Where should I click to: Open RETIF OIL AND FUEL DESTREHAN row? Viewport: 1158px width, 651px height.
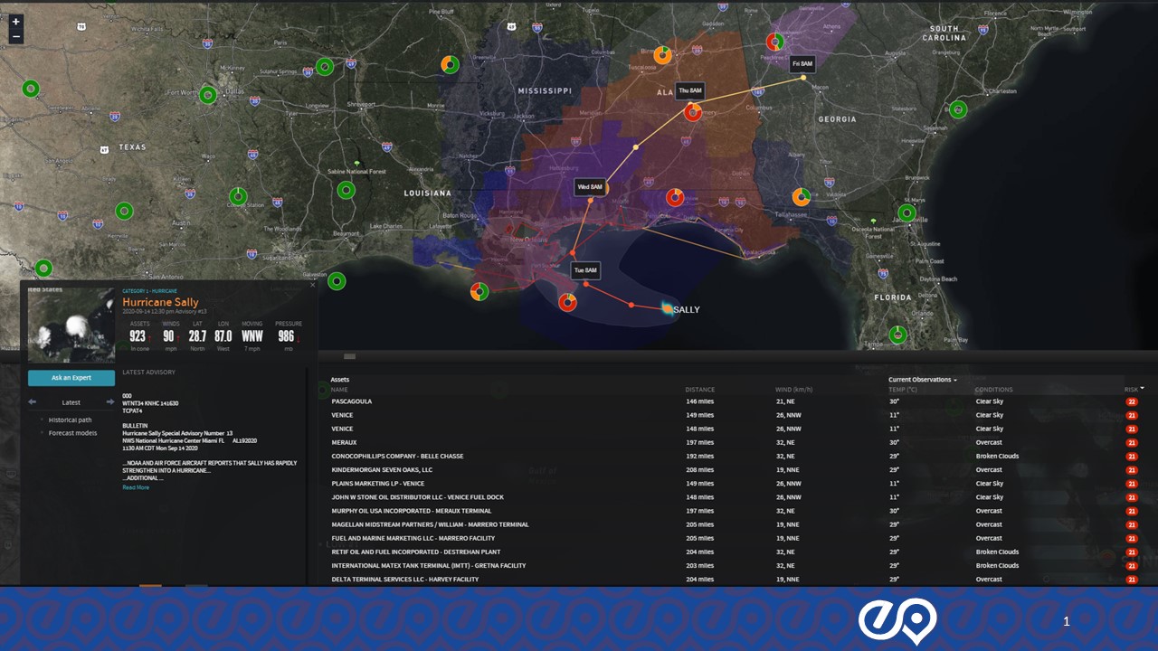click(734, 552)
